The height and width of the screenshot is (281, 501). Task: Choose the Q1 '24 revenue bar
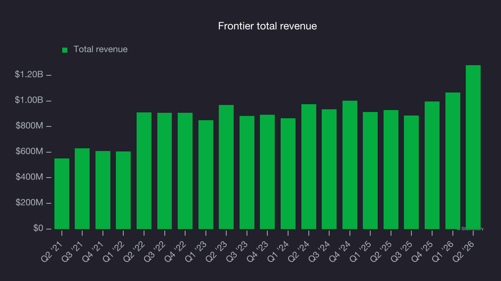288,174
